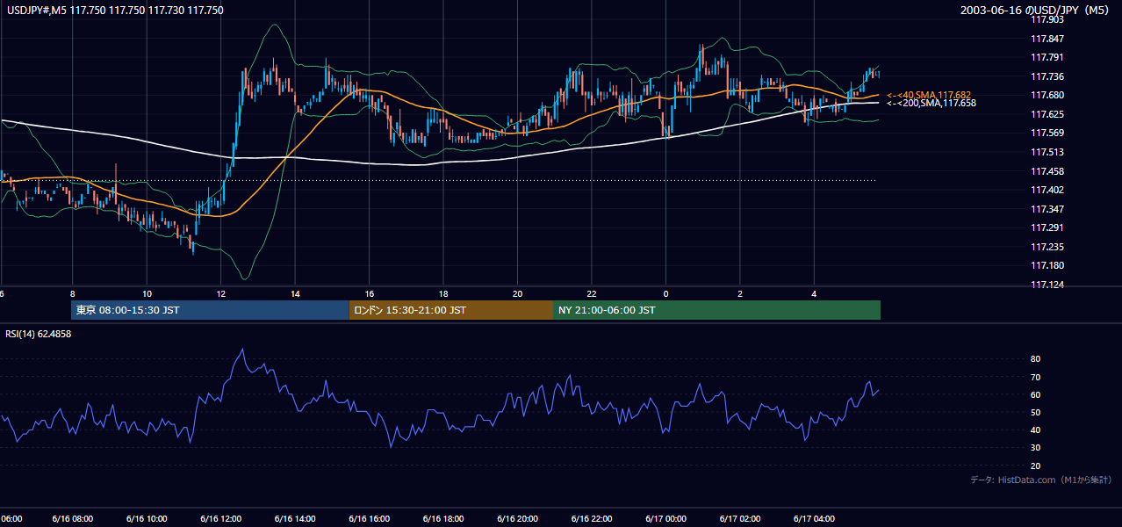Image resolution: width=1122 pixels, height=527 pixels.
Task: Click the RSI 30 level label
Action: pos(1035,448)
